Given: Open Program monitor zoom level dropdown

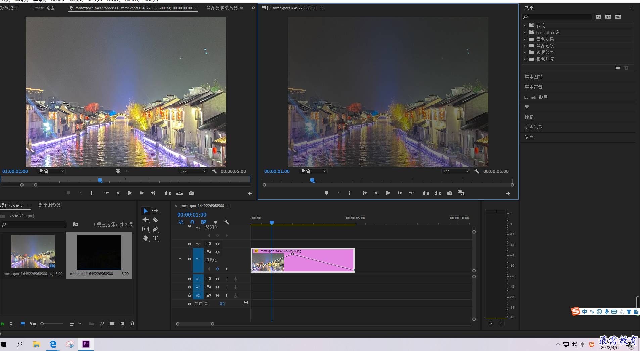Looking at the screenshot, I should pos(313,171).
